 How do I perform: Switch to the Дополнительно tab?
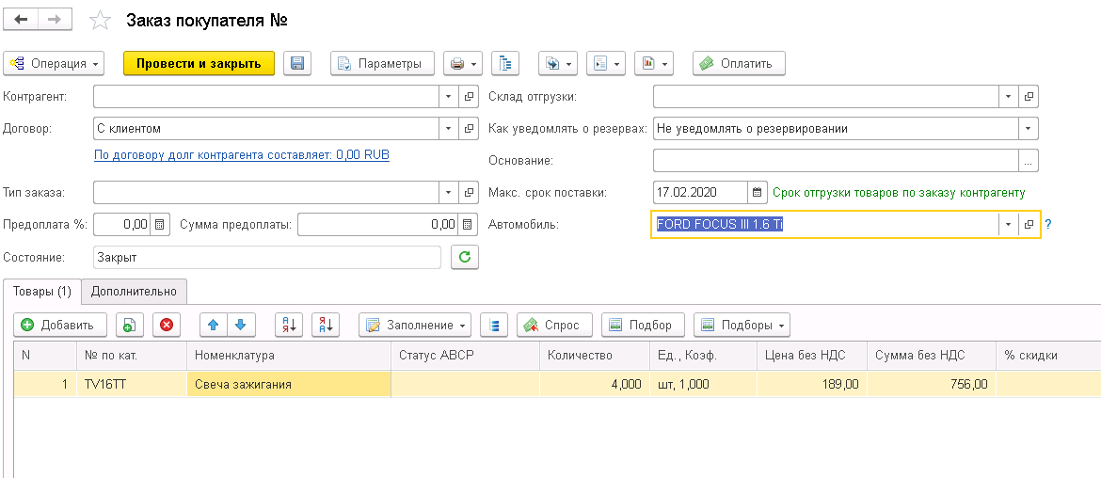point(135,291)
